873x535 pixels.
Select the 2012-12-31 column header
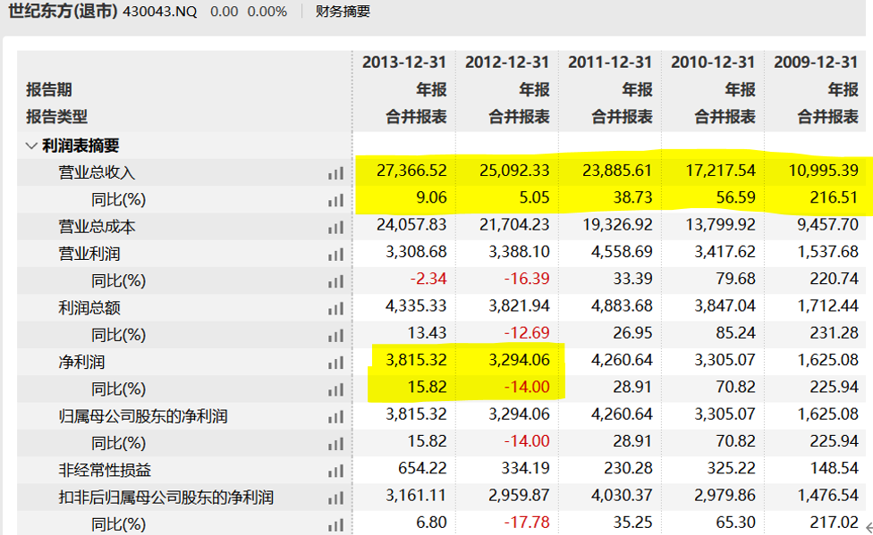tap(507, 62)
